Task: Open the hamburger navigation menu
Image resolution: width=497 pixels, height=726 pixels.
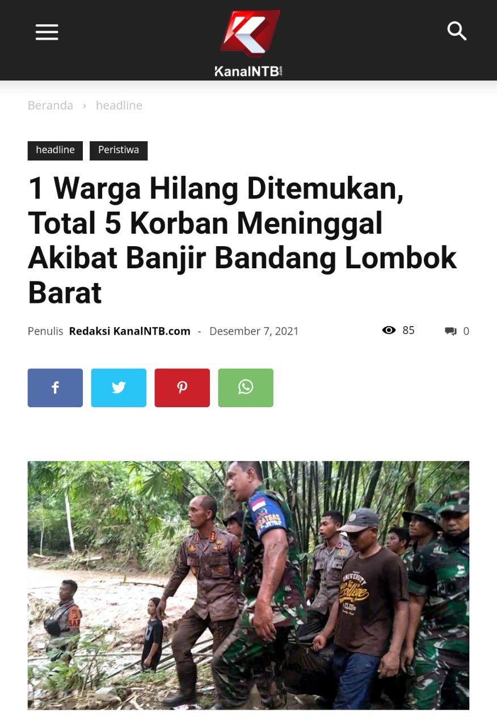Action: pyautogui.click(x=47, y=32)
